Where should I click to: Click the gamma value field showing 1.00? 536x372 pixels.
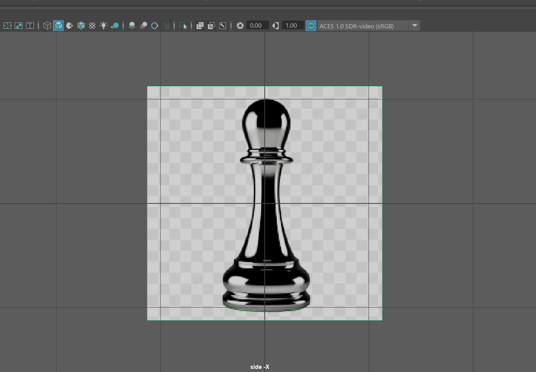tap(292, 26)
